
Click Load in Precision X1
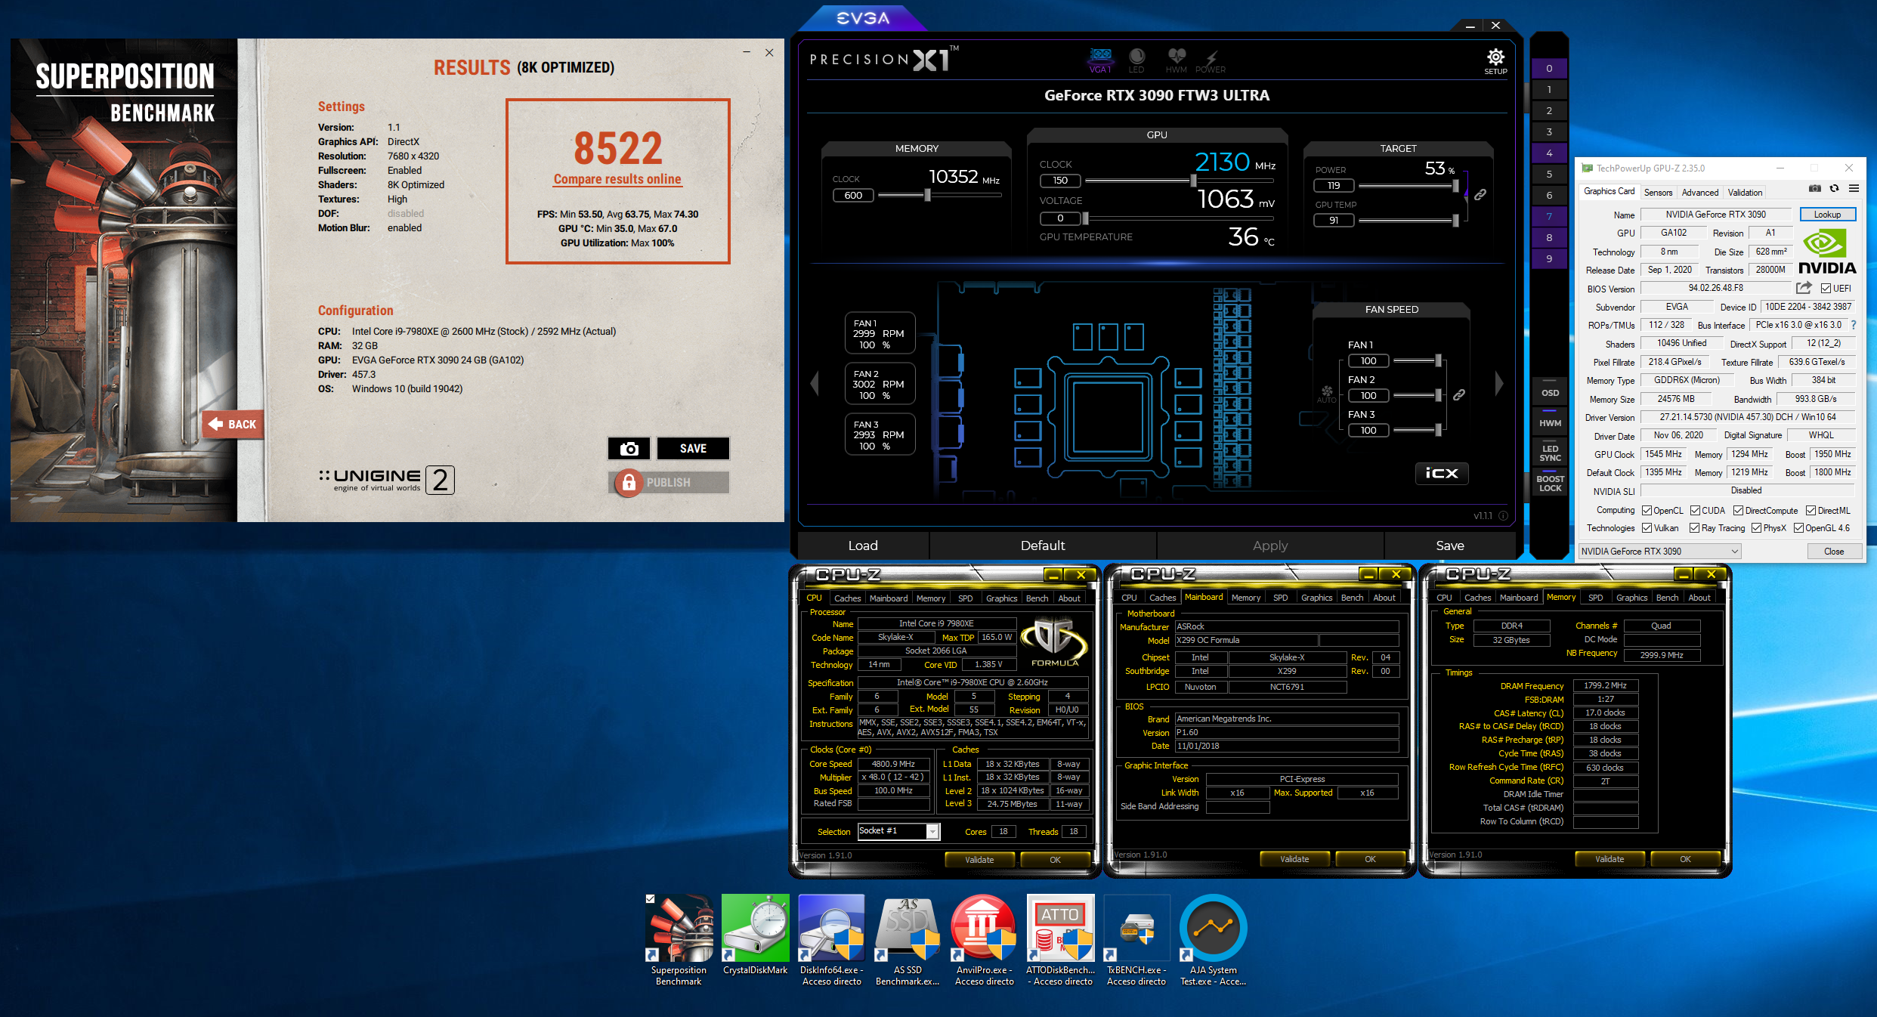click(863, 546)
